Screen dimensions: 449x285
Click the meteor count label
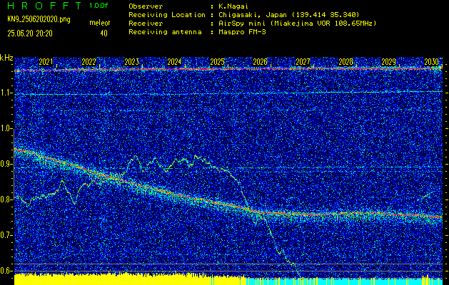[100, 23]
